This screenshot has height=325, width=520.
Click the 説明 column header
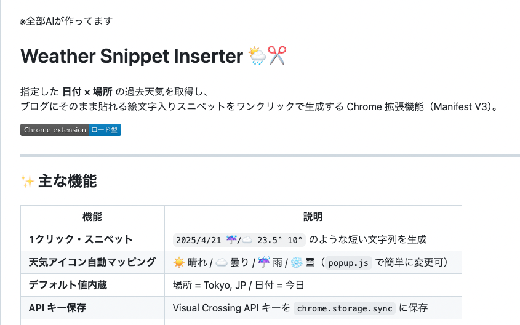click(313, 217)
